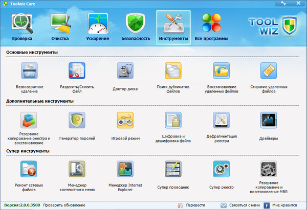Open Доктор диска utility
The height and width of the screenshot is (210, 307).
click(125, 72)
